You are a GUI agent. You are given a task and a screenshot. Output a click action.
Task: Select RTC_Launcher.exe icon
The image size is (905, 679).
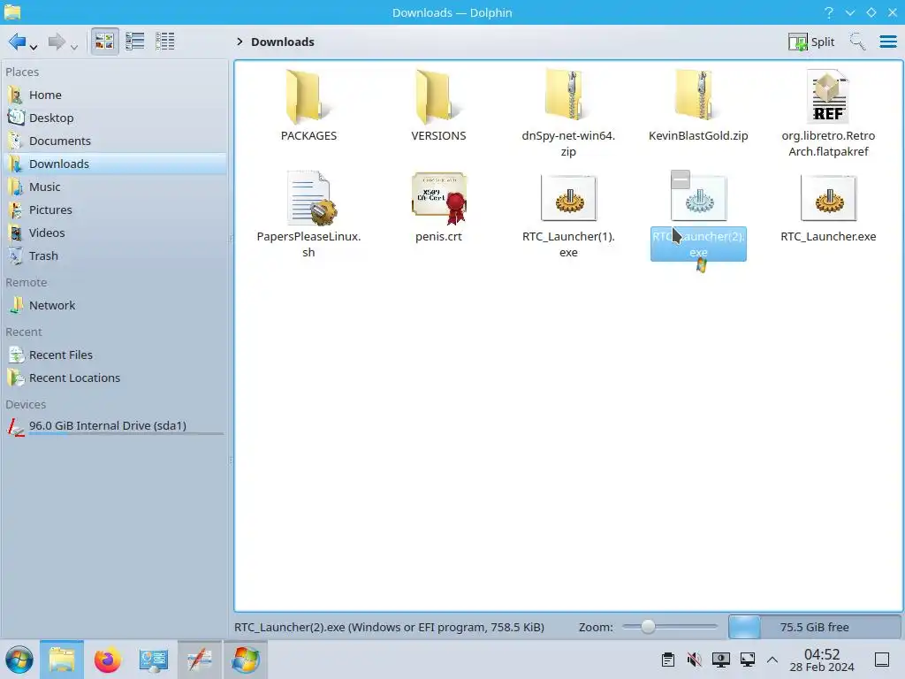pos(828,198)
